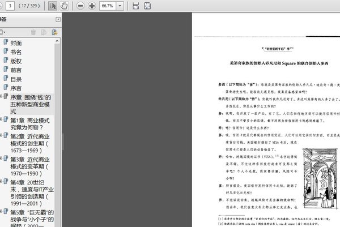Viewport: 340px width, 227px height.
Task: Activate the text Select tool
Action: point(53,6)
